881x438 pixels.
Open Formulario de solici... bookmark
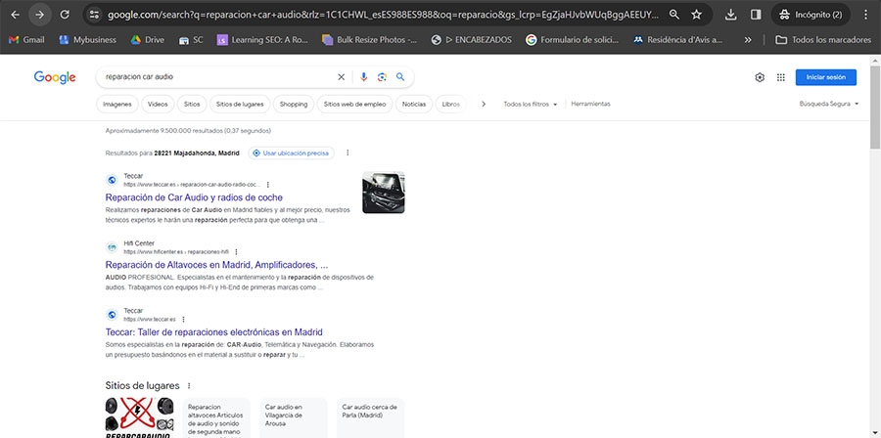click(x=573, y=40)
